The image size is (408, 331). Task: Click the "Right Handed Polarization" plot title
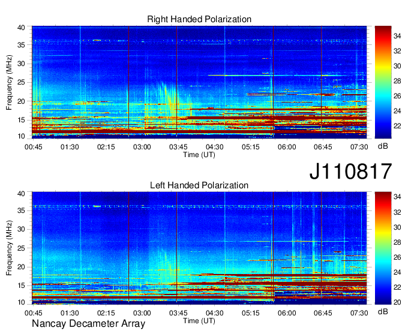199,19
